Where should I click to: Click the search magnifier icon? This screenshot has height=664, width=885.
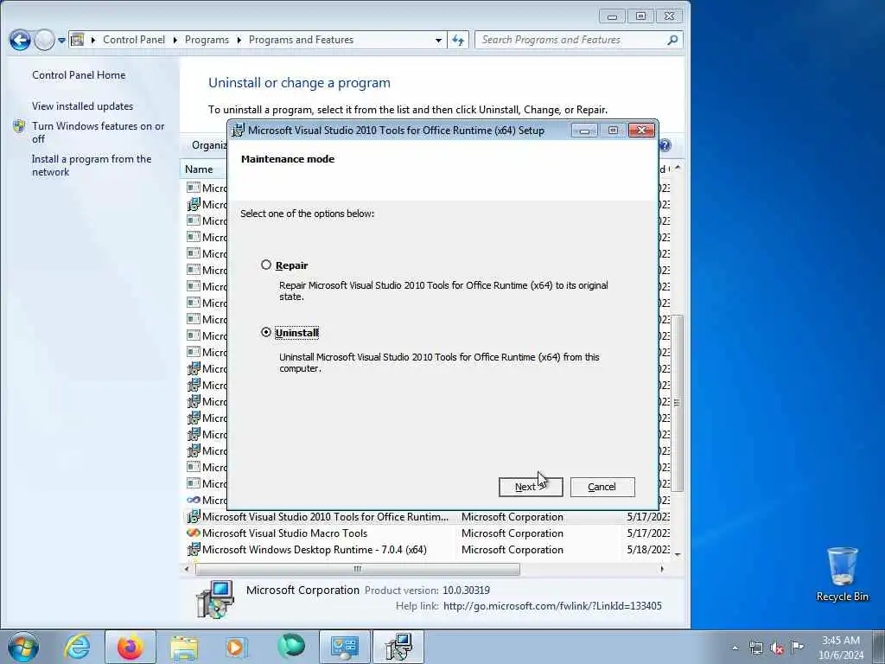(x=672, y=40)
